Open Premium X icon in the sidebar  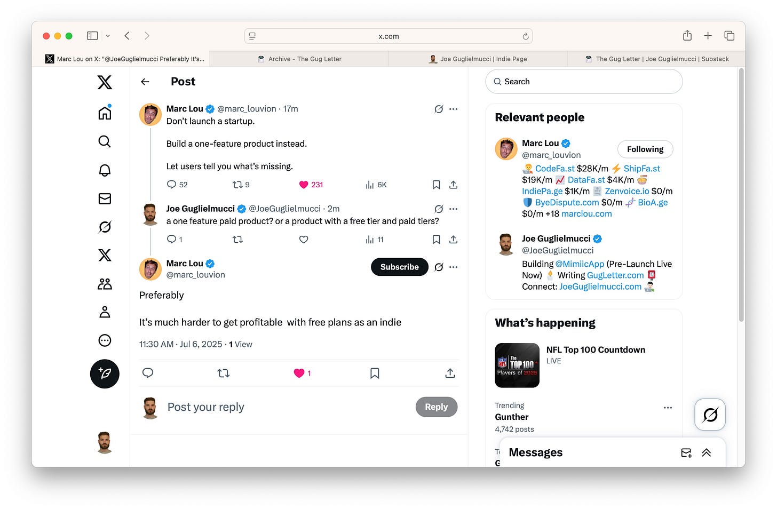tap(105, 255)
